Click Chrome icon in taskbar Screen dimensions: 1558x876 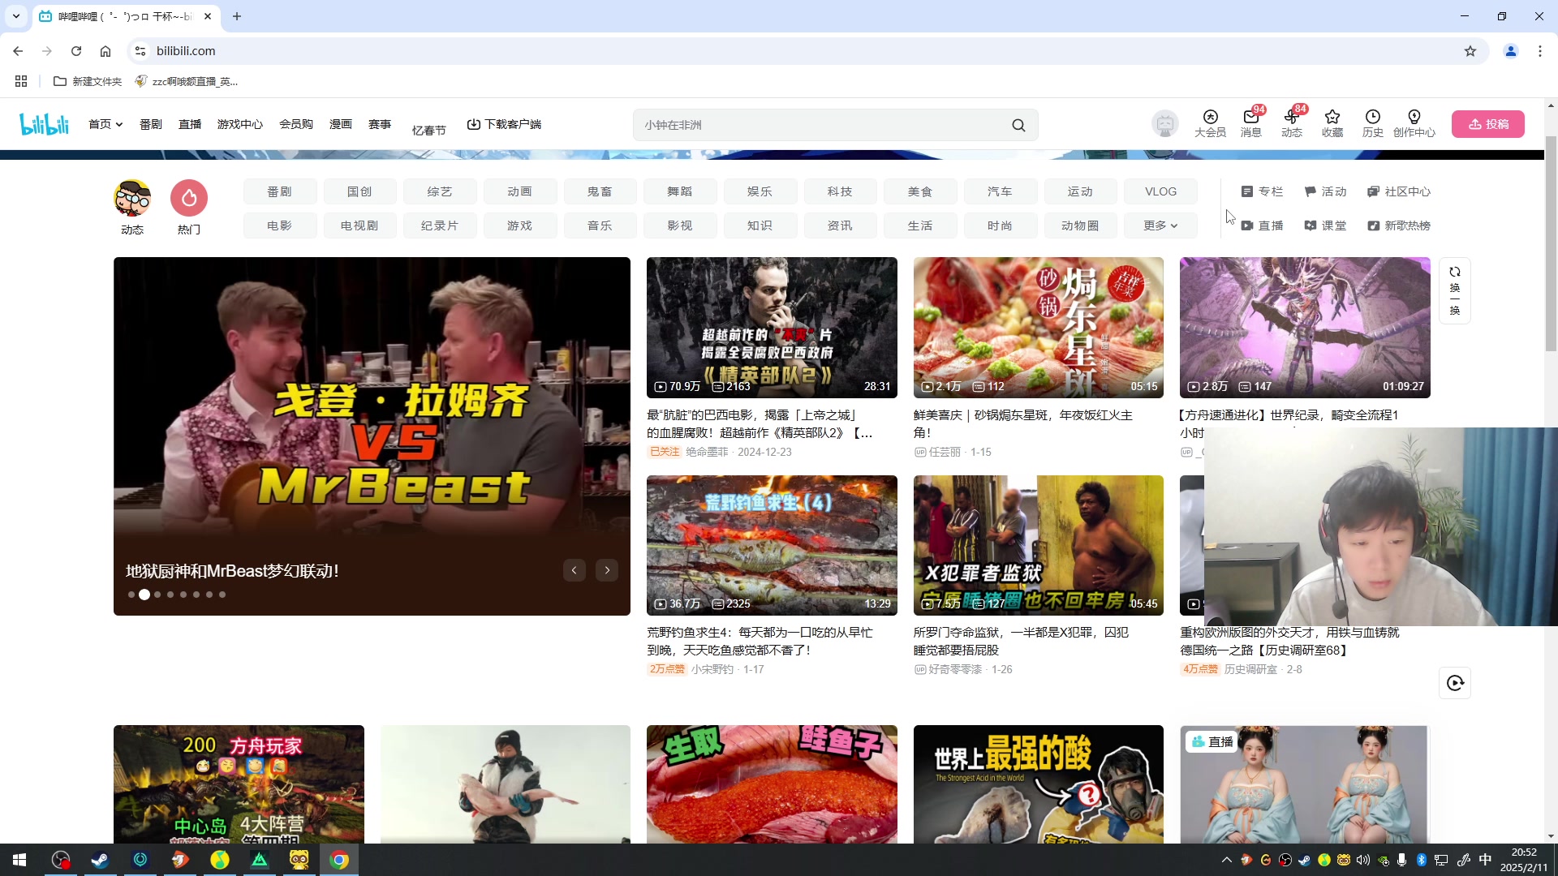tap(339, 860)
